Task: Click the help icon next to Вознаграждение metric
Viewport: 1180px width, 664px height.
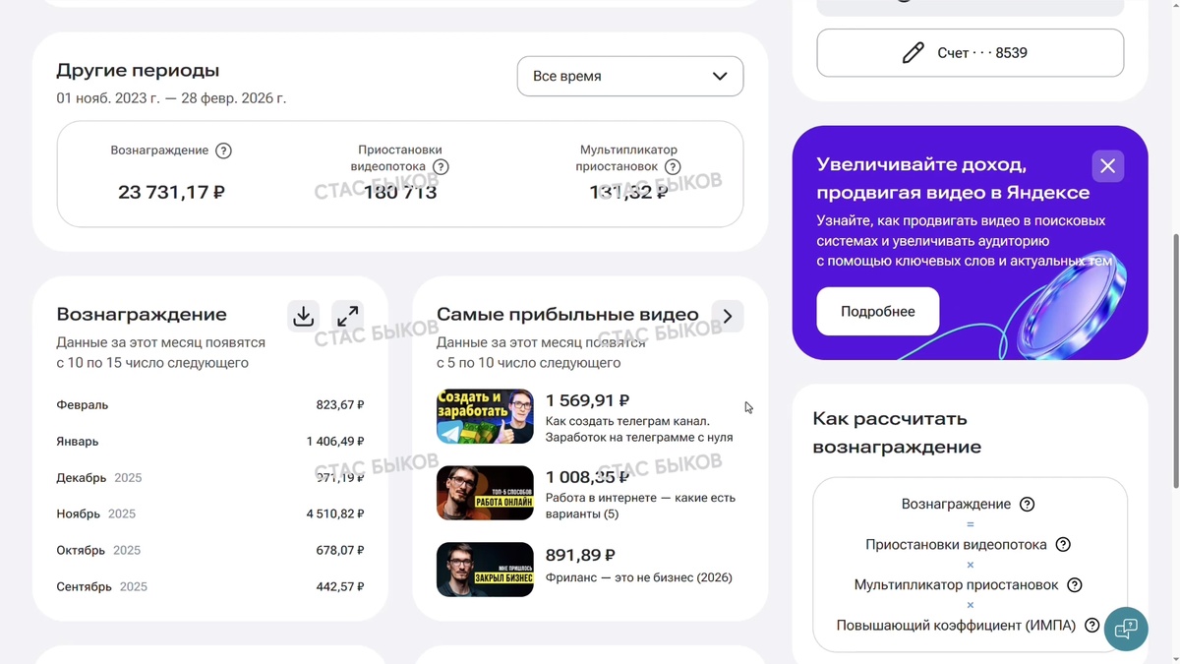Action: [x=223, y=151]
